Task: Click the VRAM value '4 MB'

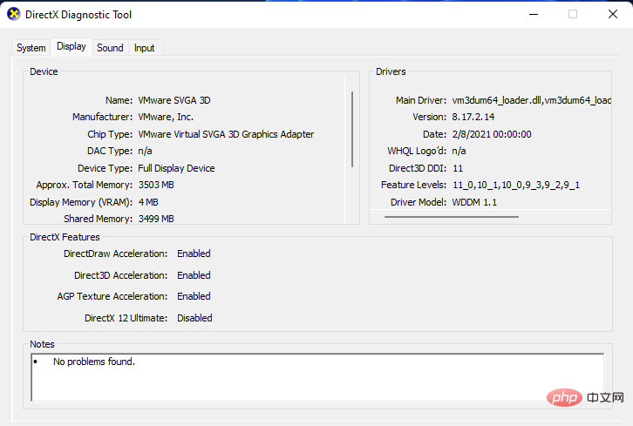Action: click(148, 202)
